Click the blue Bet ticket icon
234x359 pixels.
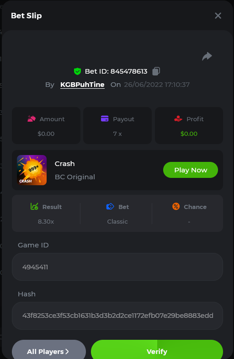coord(110,207)
